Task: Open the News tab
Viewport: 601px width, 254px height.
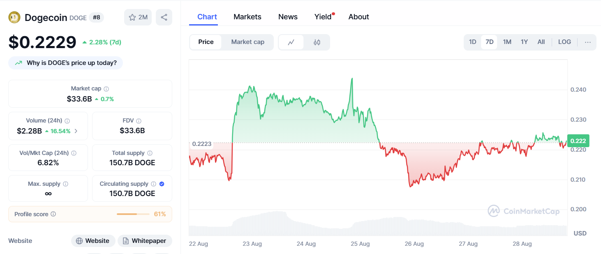Action: tap(287, 16)
